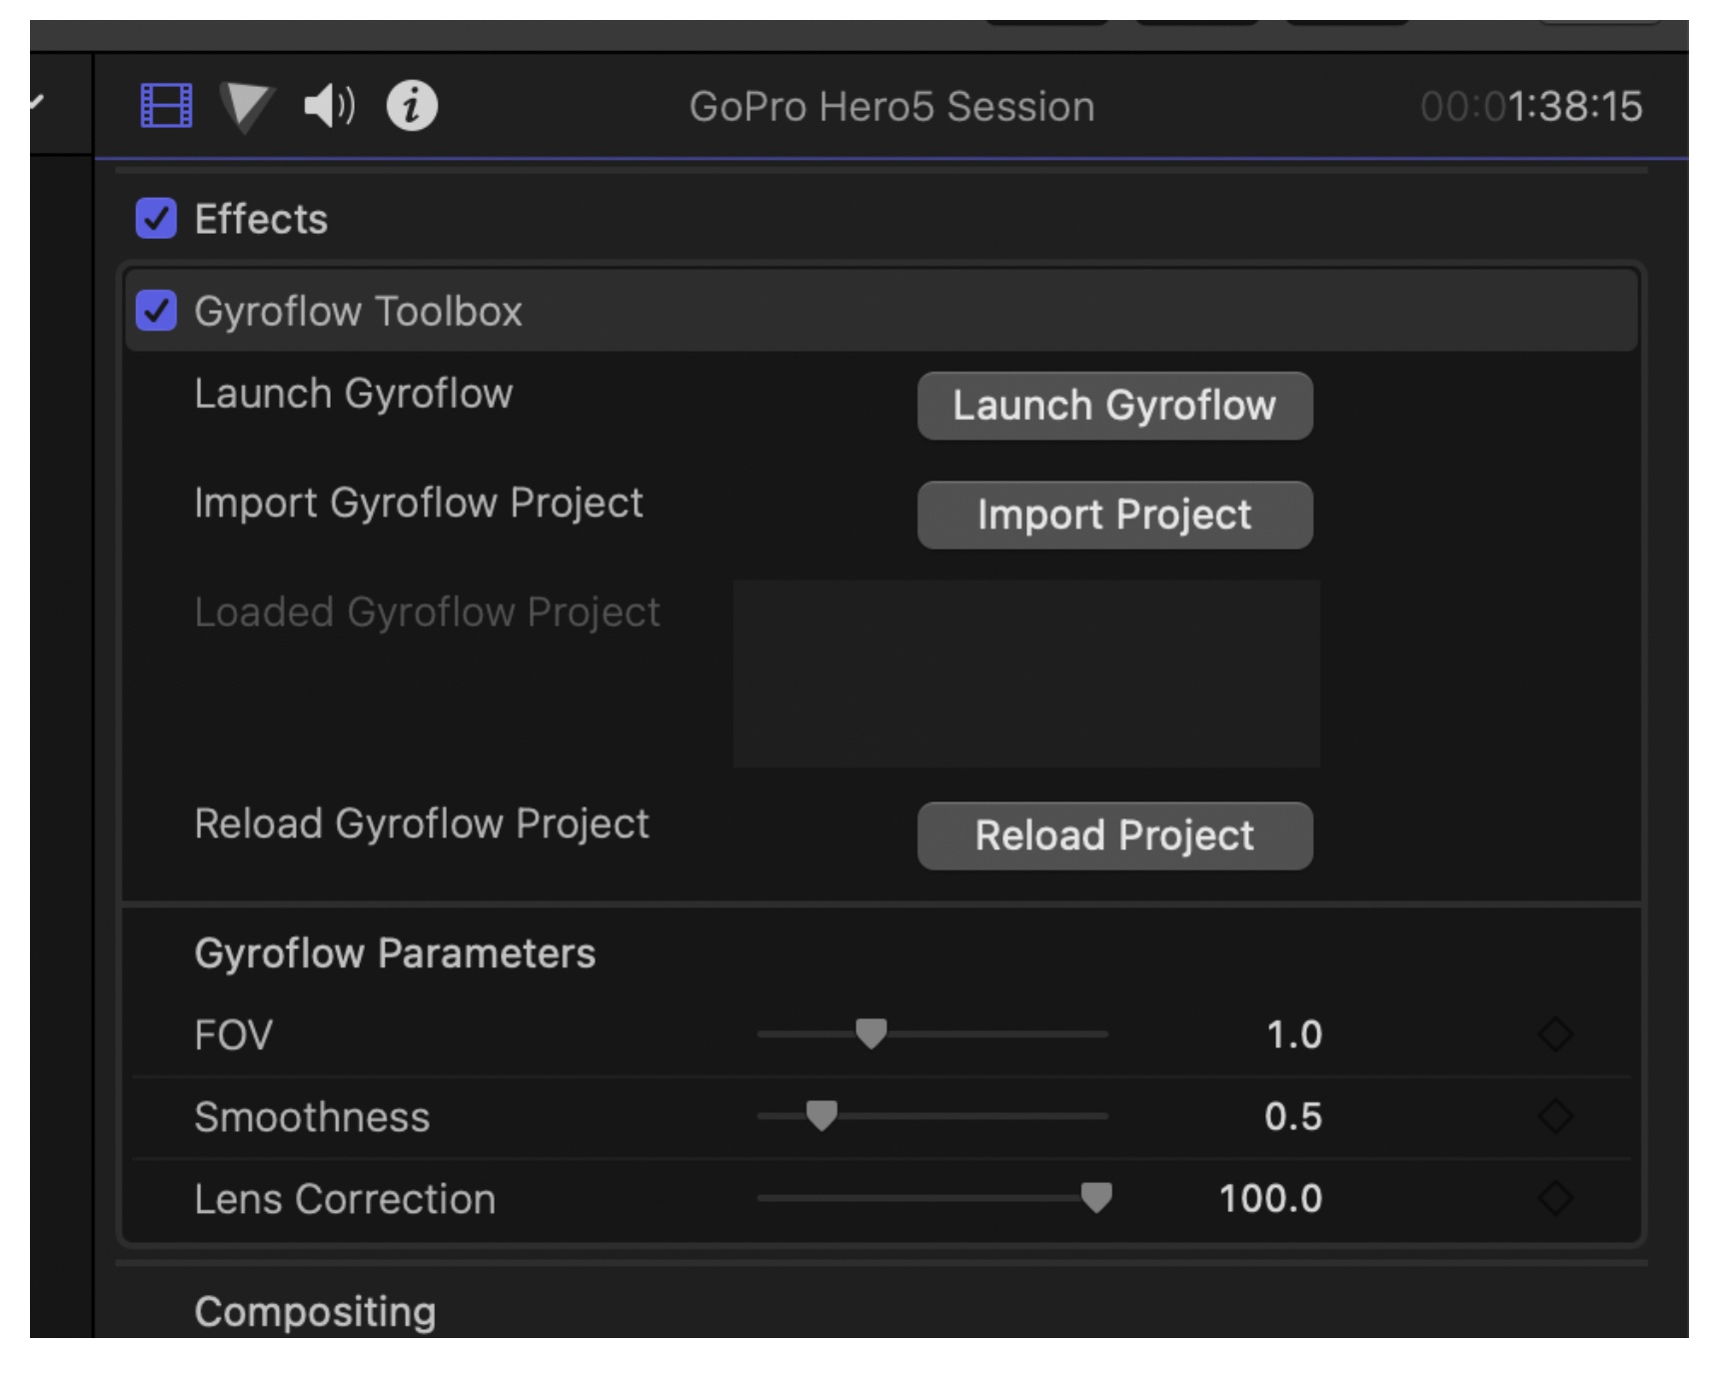Click the Smoothness value 0.5 field
The image size is (1721, 1377).
pos(1292,1117)
